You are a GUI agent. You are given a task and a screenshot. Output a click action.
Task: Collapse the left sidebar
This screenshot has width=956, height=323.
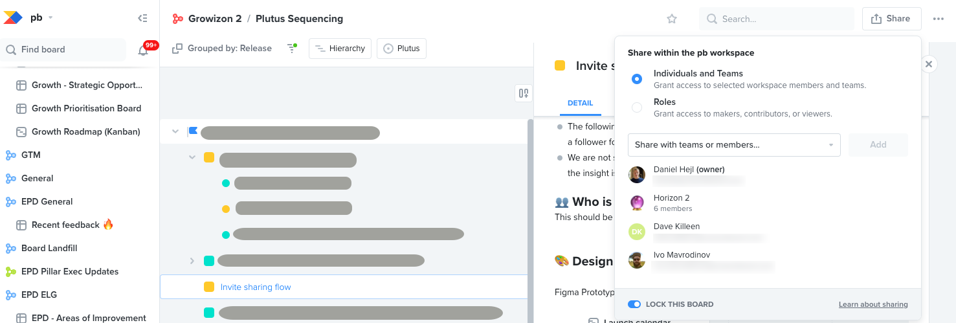point(143,18)
